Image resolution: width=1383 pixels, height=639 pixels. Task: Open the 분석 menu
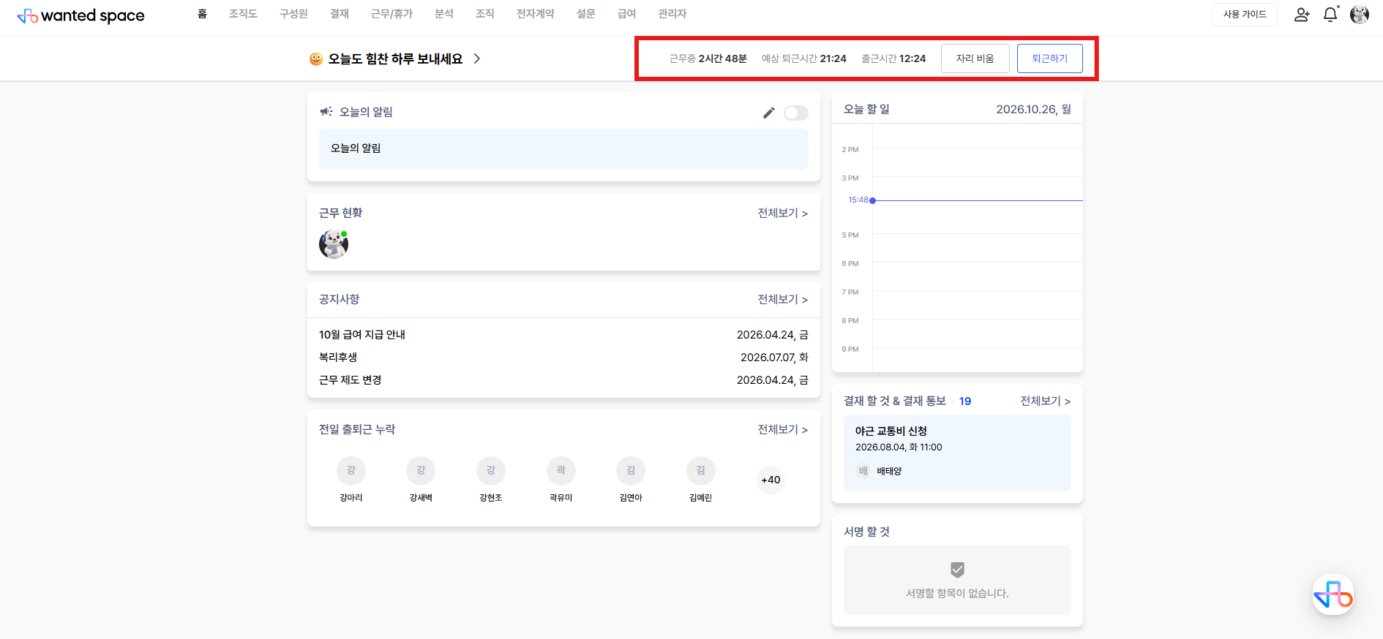click(x=444, y=14)
